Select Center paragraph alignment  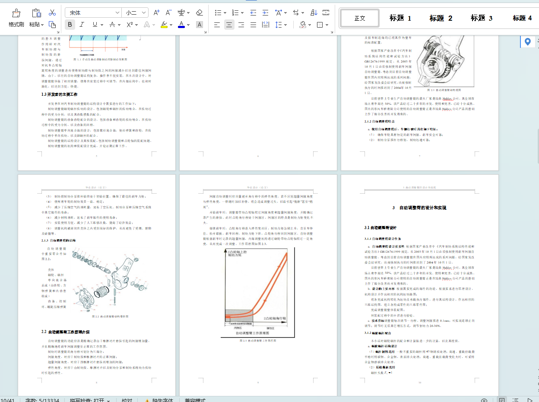point(229,25)
